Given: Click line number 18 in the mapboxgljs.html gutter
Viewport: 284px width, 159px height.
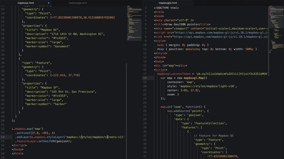Looking at the screenshot, I should 145,78.
